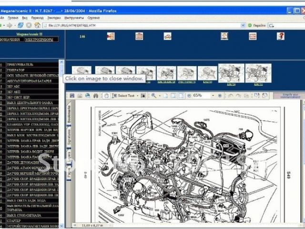Click the Print icon in PDF toolbar
The width and height of the screenshot is (305, 229).
pyautogui.click(x=80, y=96)
